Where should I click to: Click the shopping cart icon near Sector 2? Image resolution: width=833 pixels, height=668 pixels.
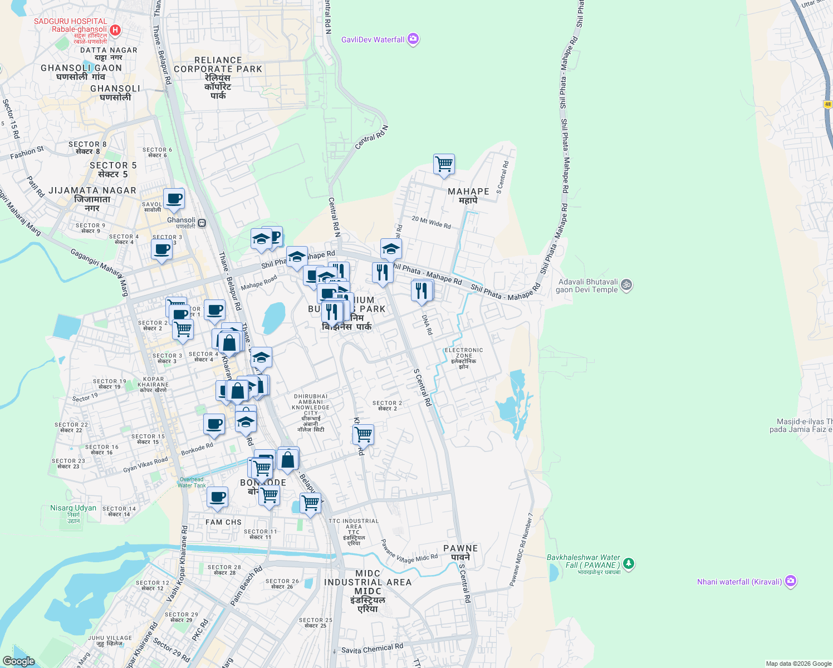click(x=364, y=433)
